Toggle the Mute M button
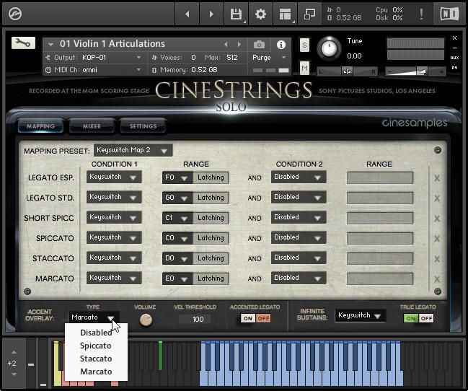468x391 pixels. (x=304, y=69)
